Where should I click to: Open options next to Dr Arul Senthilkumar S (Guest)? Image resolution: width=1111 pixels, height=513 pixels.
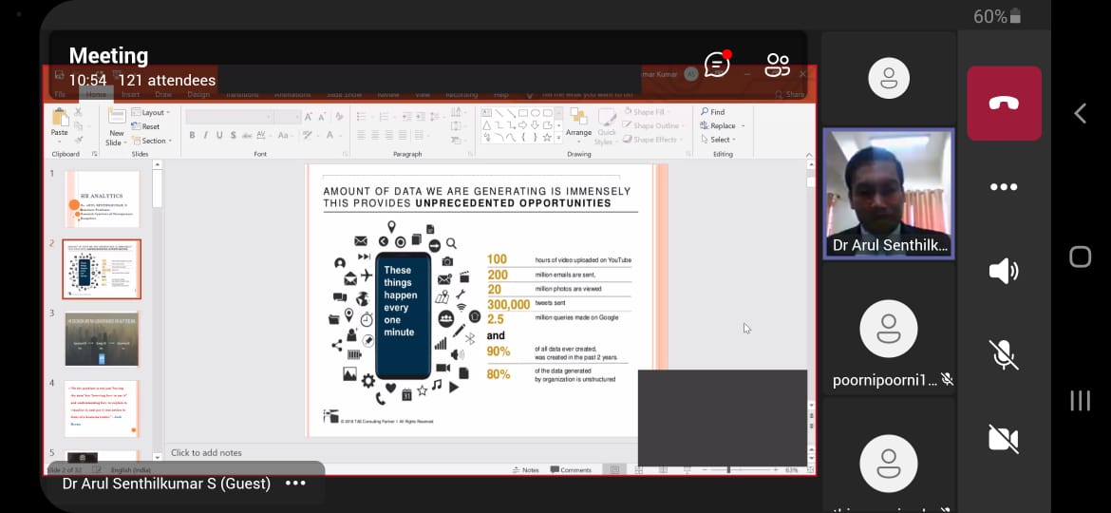point(295,484)
